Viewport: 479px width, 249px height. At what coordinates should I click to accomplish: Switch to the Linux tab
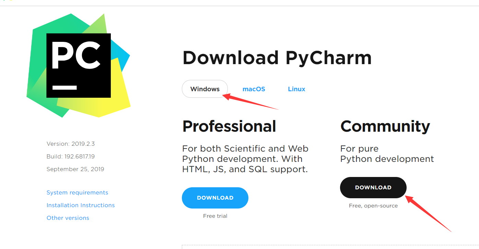296,89
